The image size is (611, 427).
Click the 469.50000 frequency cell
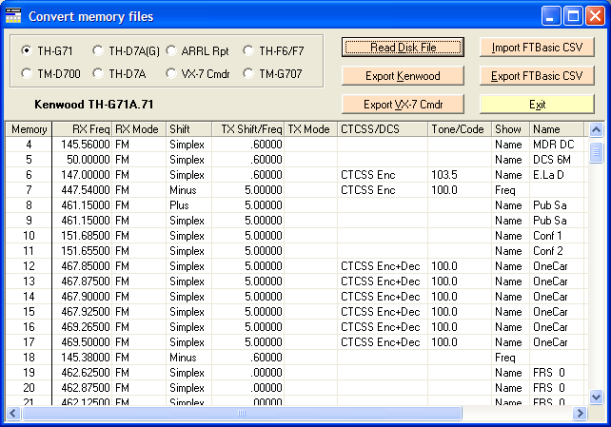(82, 341)
